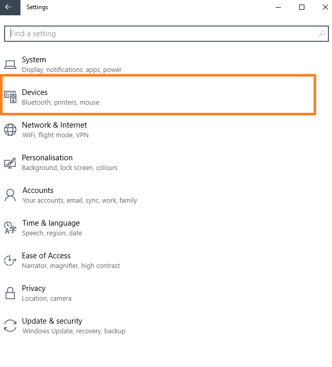Open the System settings heading
Image resolution: width=332 pixels, height=367 pixels.
34,60
